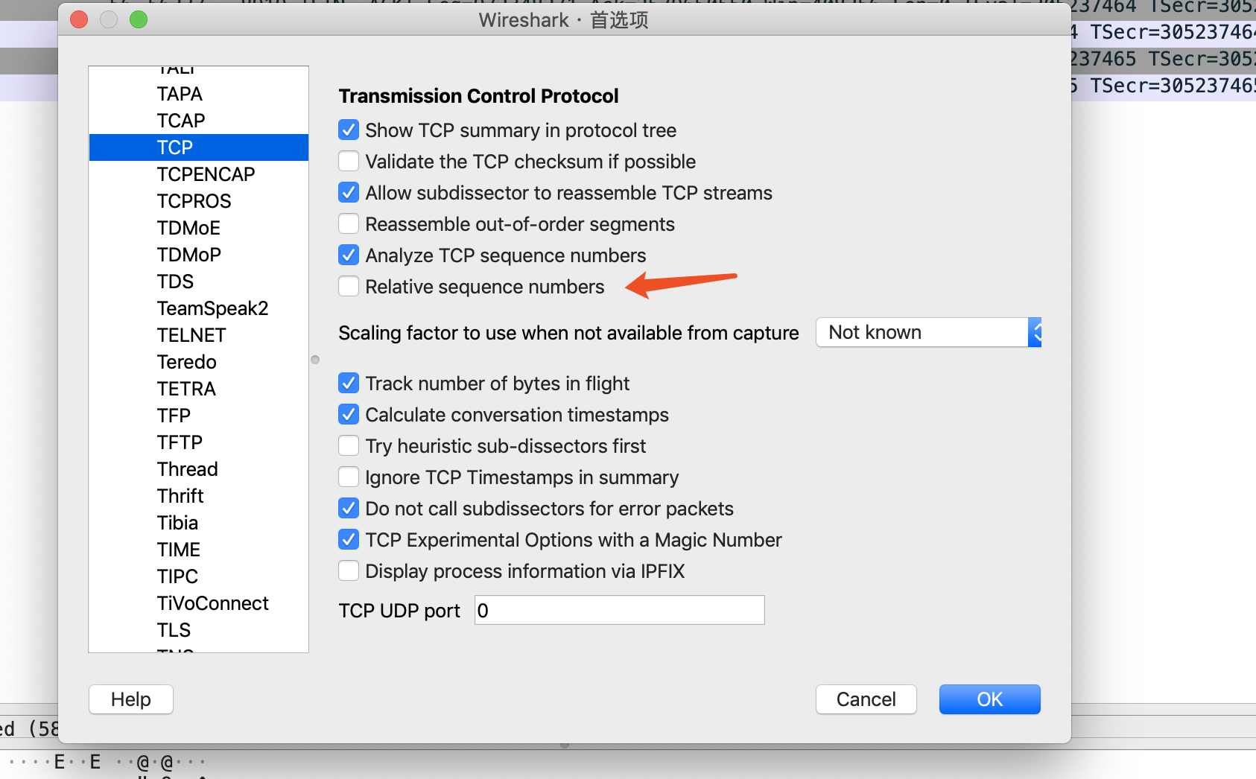Enable Display process information via IPFIX
The height and width of the screenshot is (779, 1256).
click(x=348, y=570)
